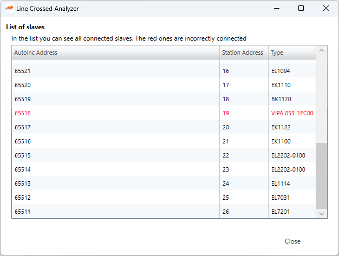Maximize the Line Crossed Analyzer window

[301, 8]
